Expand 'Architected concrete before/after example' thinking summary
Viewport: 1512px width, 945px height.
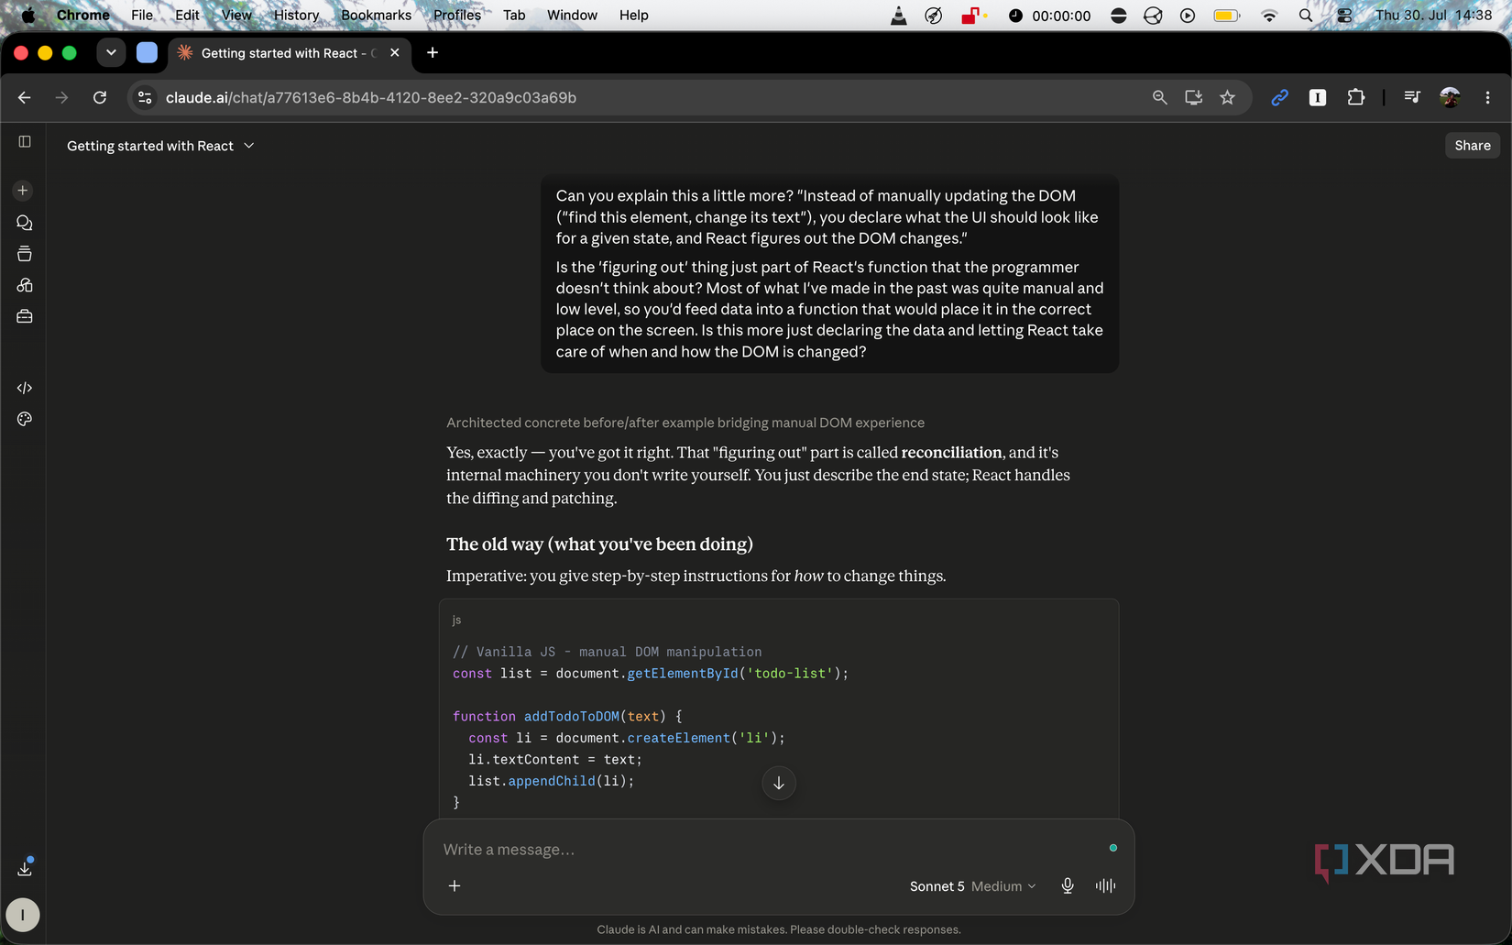[685, 423]
